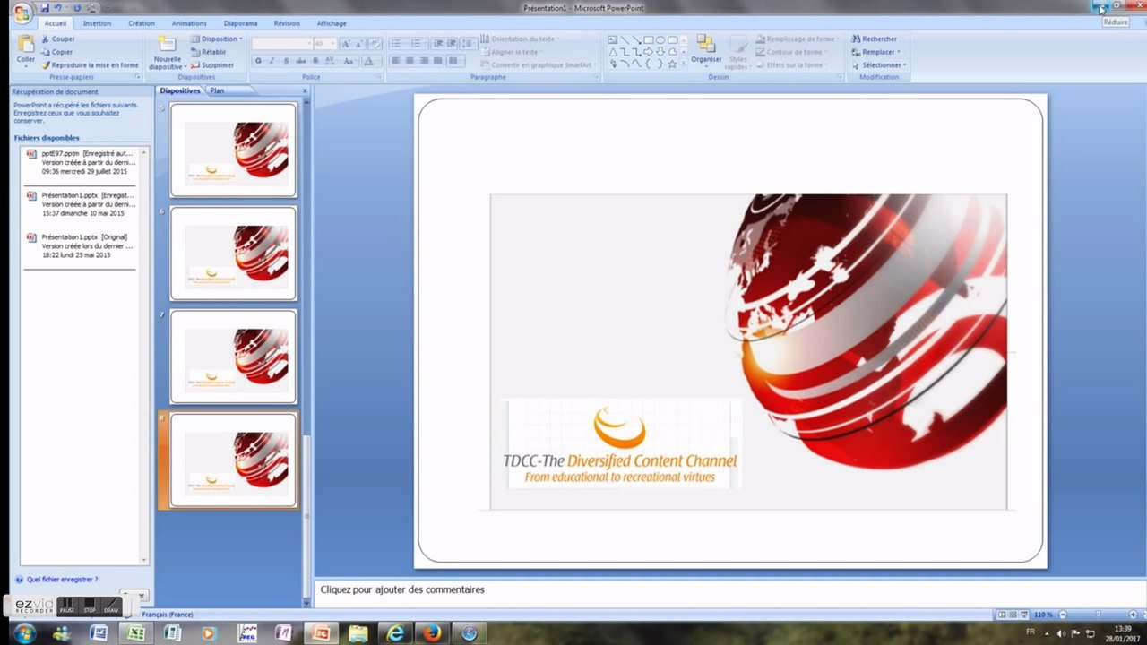Viewport: 1147px width, 645px height.
Task: Click Rétablir to reset slide
Action: tap(208, 52)
